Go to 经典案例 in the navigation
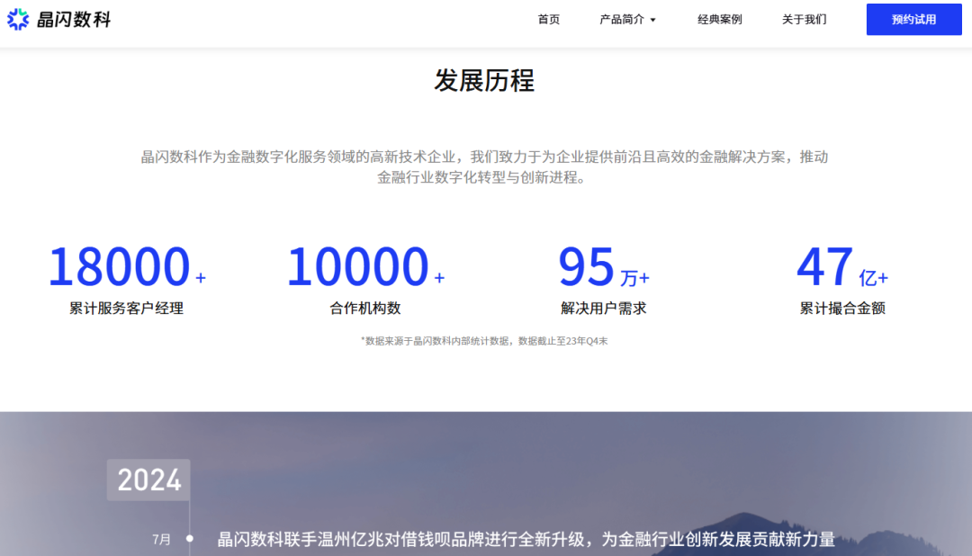The image size is (972, 556). tap(719, 19)
